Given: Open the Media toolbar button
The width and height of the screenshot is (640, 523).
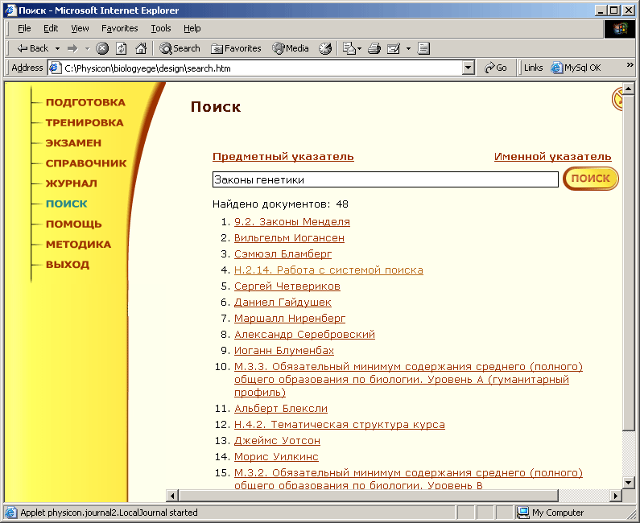Looking at the screenshot, I should [291, 48].
